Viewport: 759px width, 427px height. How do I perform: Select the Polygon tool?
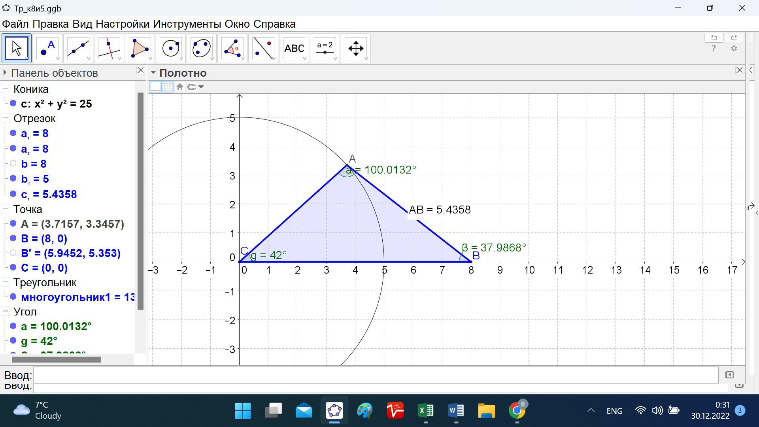(140, 48)
